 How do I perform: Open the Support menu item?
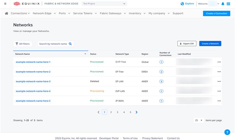178,13
